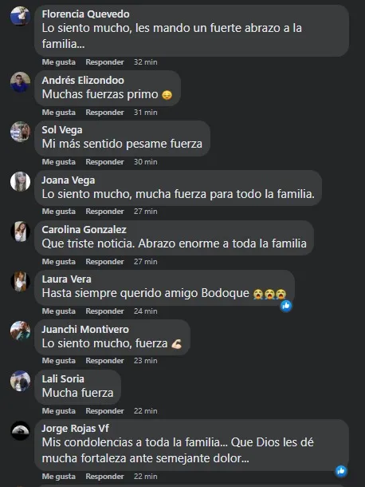The image size is (365, 487).
Task: Open Carolina Gonzalez's profile picture
Action: tap(20, 232)
